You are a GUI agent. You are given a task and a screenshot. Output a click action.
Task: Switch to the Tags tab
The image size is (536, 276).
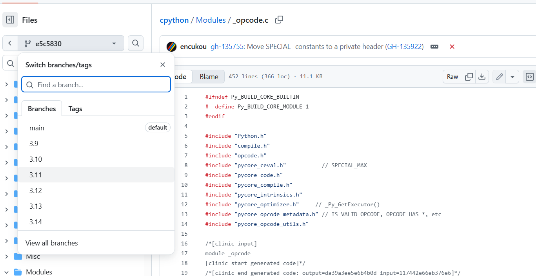[x=75, y=109]
